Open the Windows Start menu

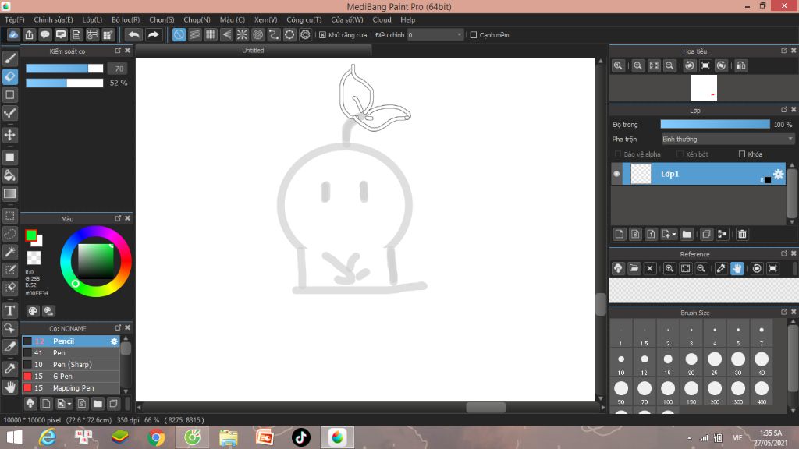[x=14, y=437]
